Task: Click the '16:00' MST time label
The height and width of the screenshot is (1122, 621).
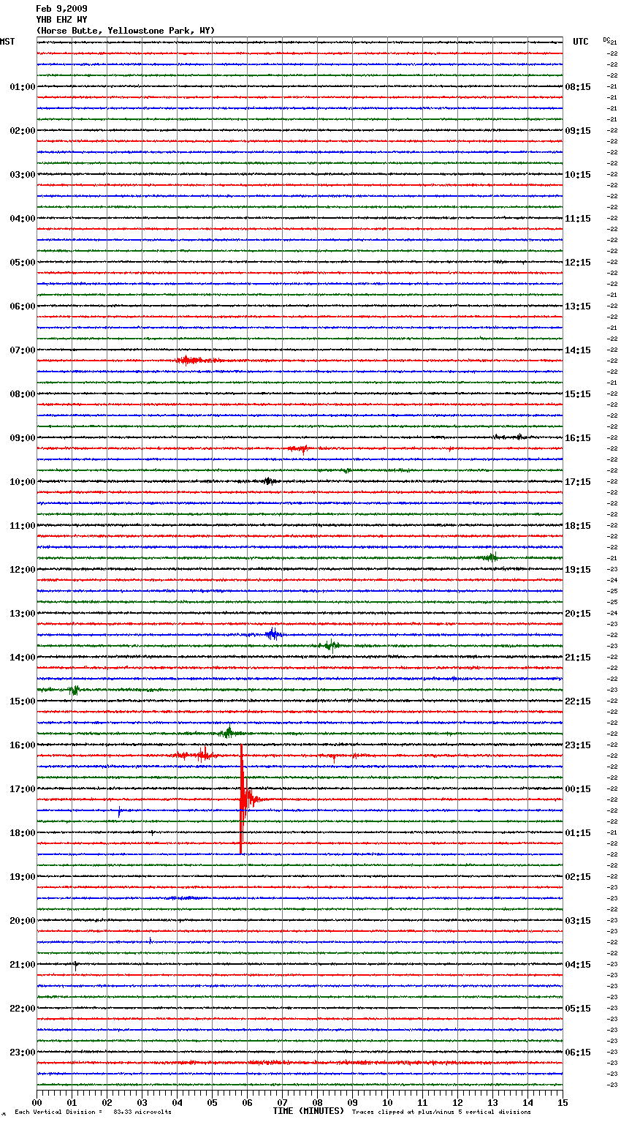Action: click(x=23, y=745)
